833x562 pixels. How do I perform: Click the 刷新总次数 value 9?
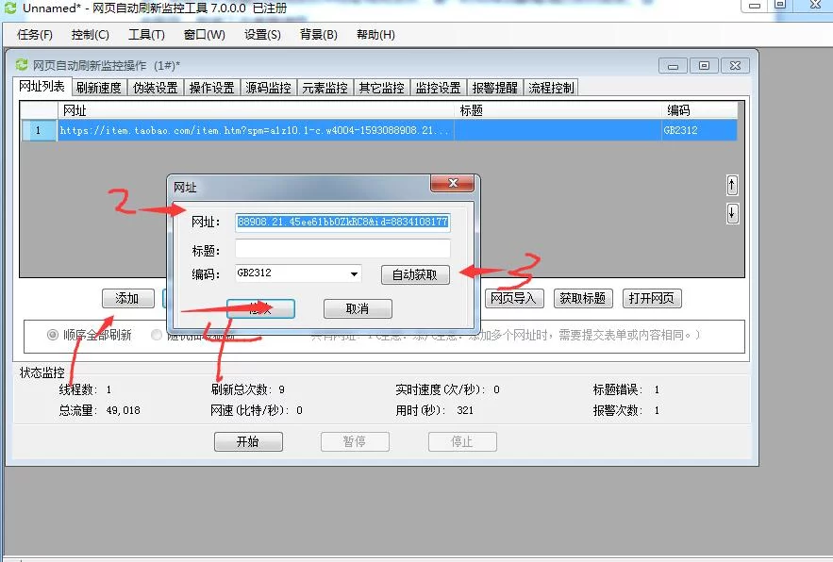click(281, 389)
